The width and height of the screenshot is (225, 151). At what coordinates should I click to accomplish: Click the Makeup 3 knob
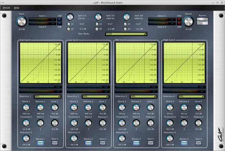[151, 123]
